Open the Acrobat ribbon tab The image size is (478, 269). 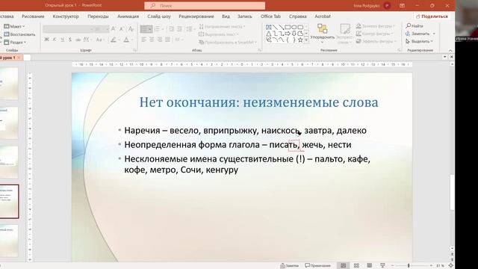tap(323, 16)
